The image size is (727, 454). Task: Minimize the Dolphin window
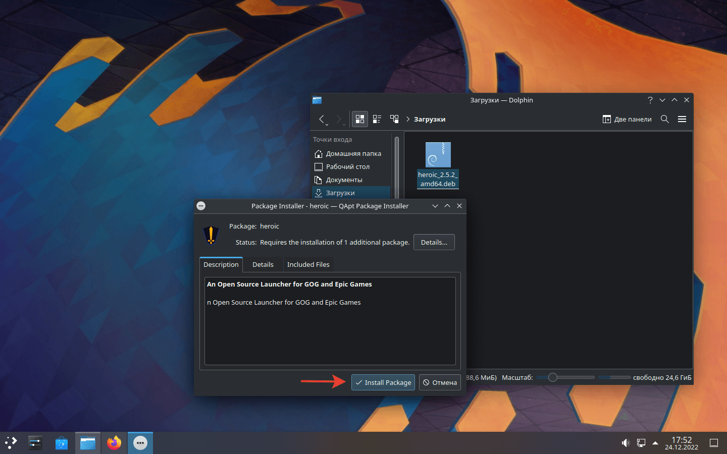pos(662,100)
